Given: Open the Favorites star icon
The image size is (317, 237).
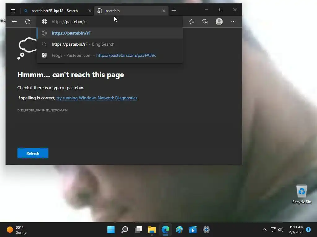Looking at the screenshot, I should 191,22.
